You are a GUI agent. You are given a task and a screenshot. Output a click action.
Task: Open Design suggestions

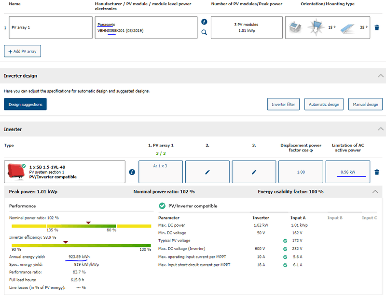pos(25,104)
